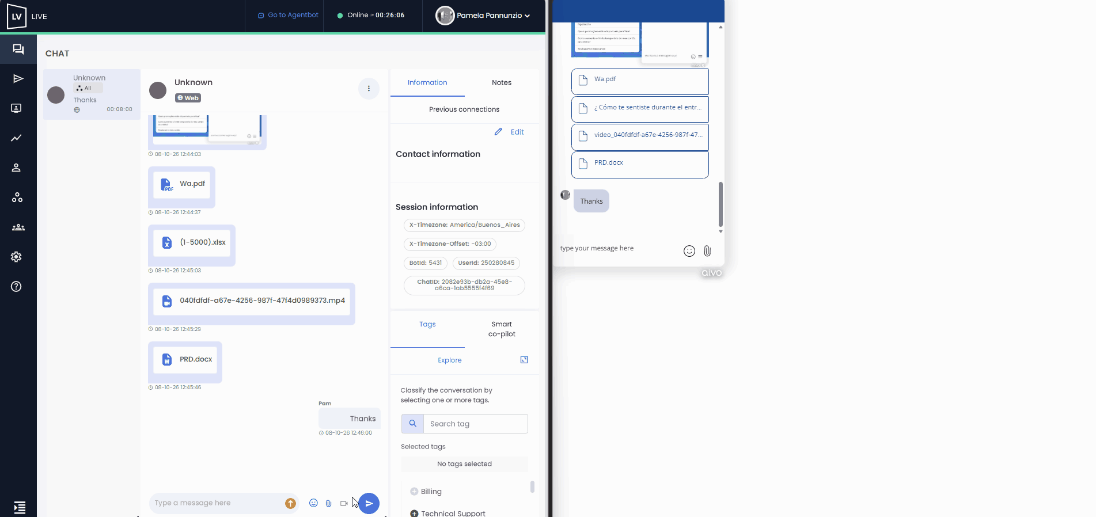The image size is (1096, 517).
Task: Expand Previous connections section
Action: click(464, 109)
